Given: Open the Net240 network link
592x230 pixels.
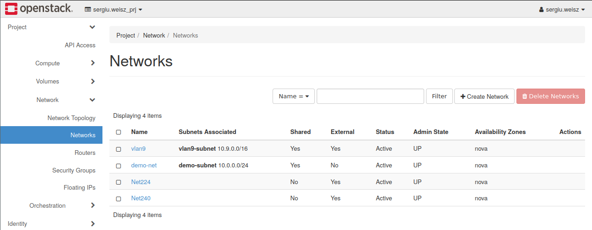Looking at the screenshot, I should pyautogui.click(x=141, y=198).
